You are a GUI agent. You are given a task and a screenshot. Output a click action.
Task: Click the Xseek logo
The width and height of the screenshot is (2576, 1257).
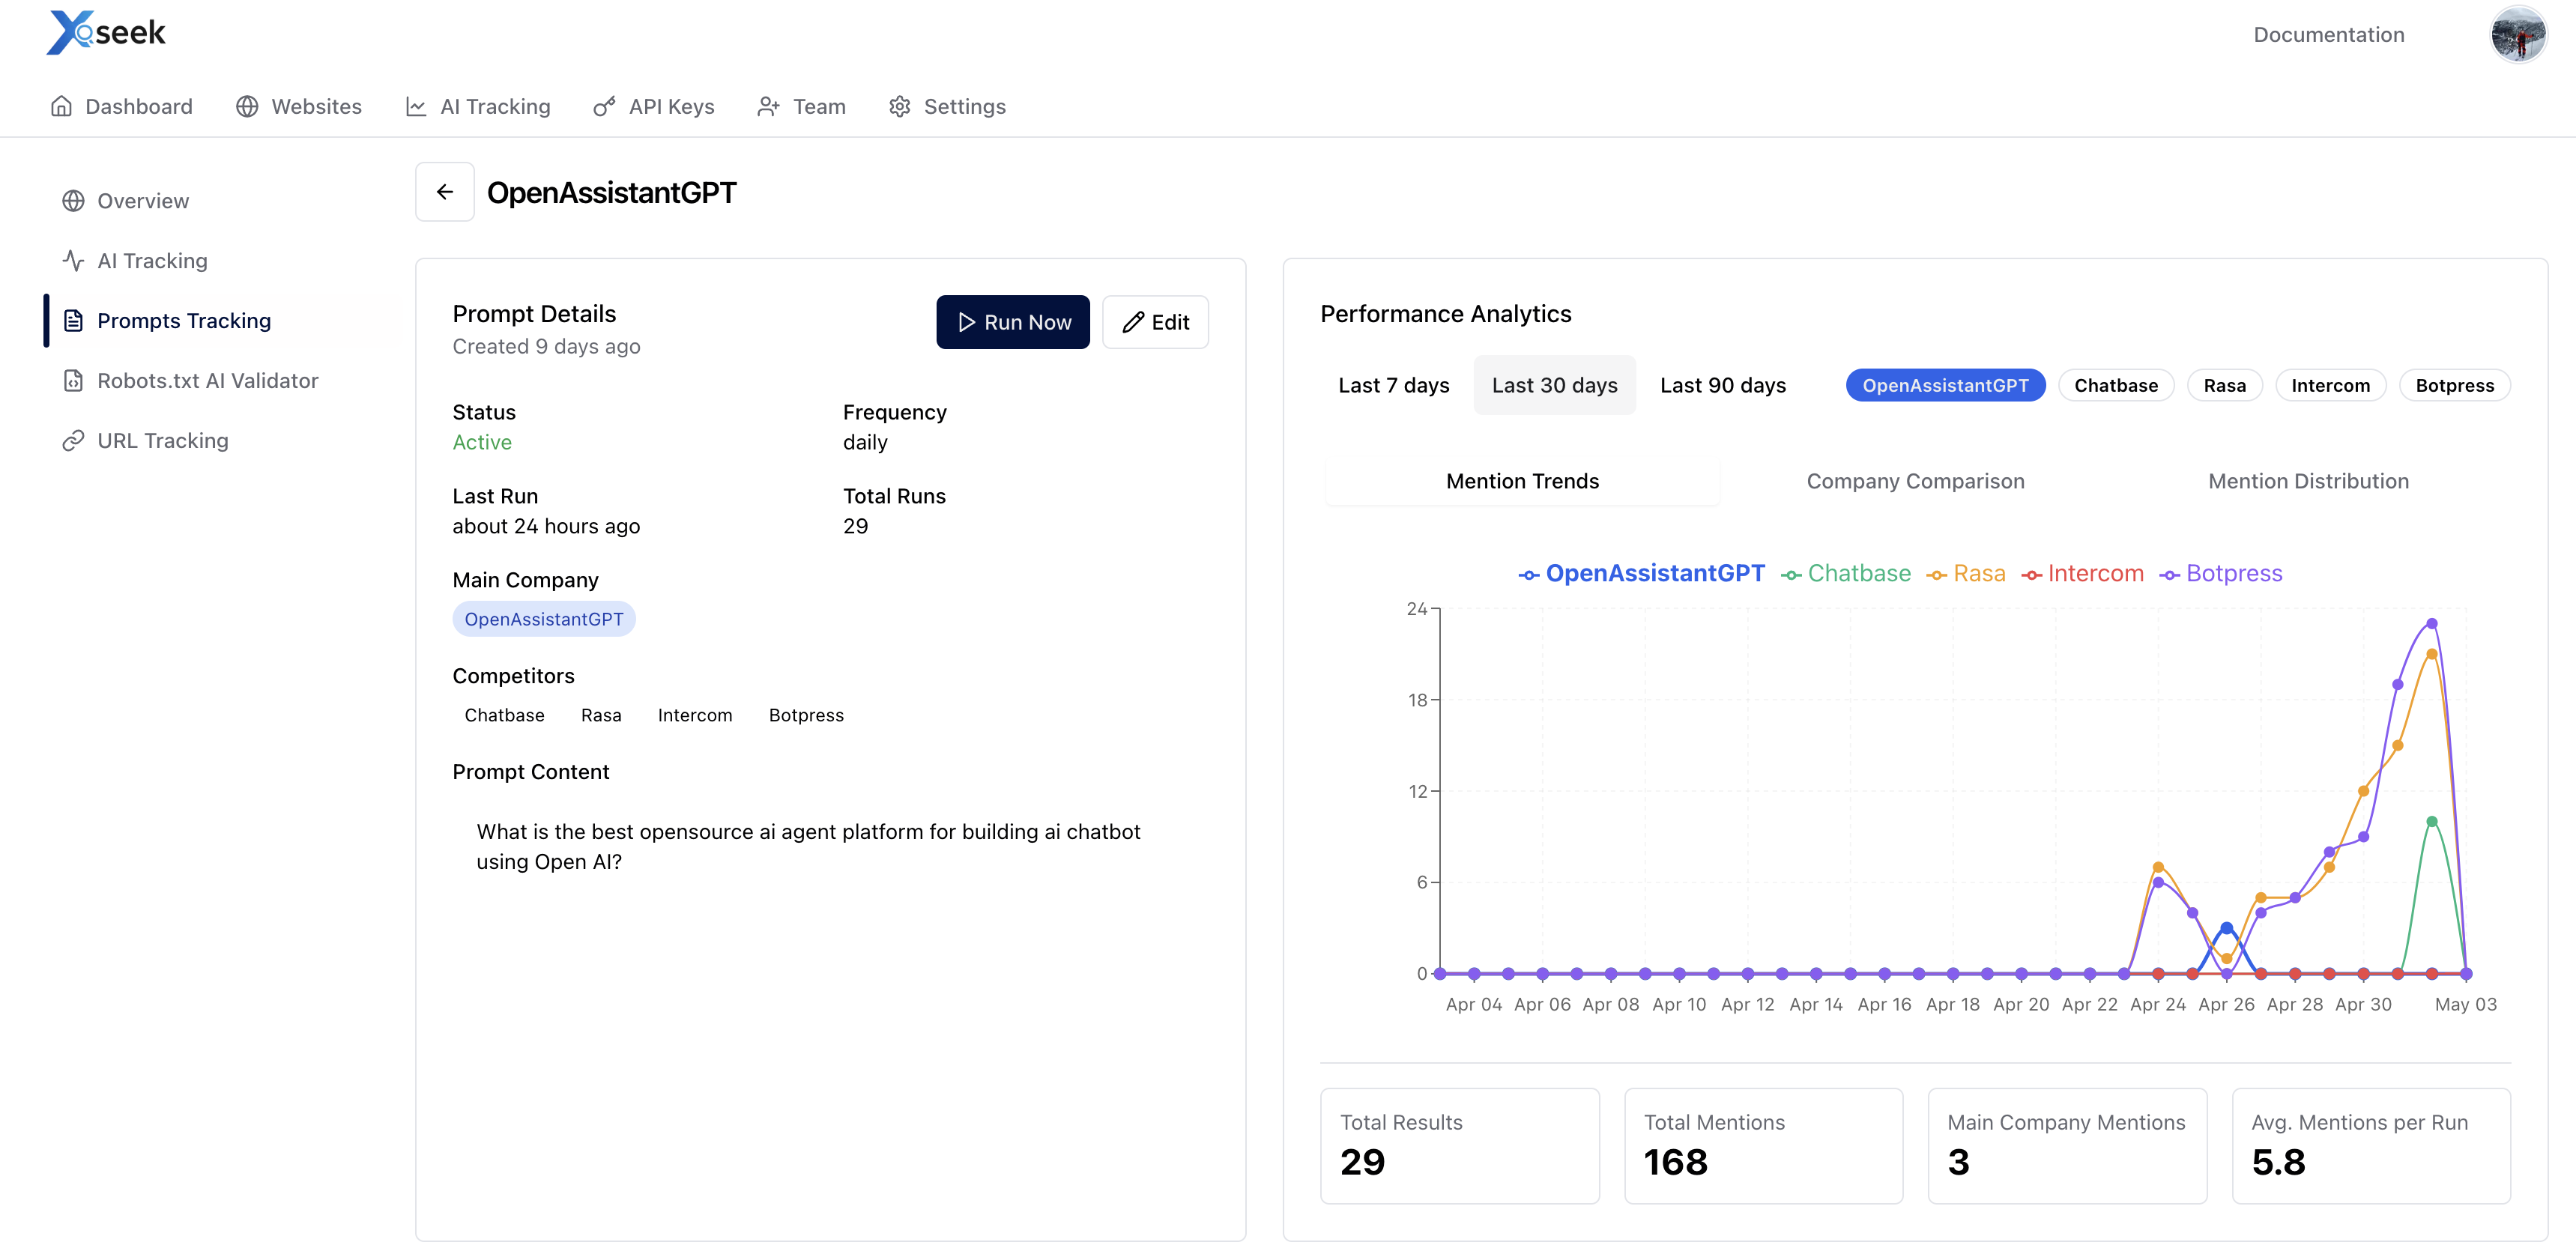pyautogui.click(x=106, y=33)
